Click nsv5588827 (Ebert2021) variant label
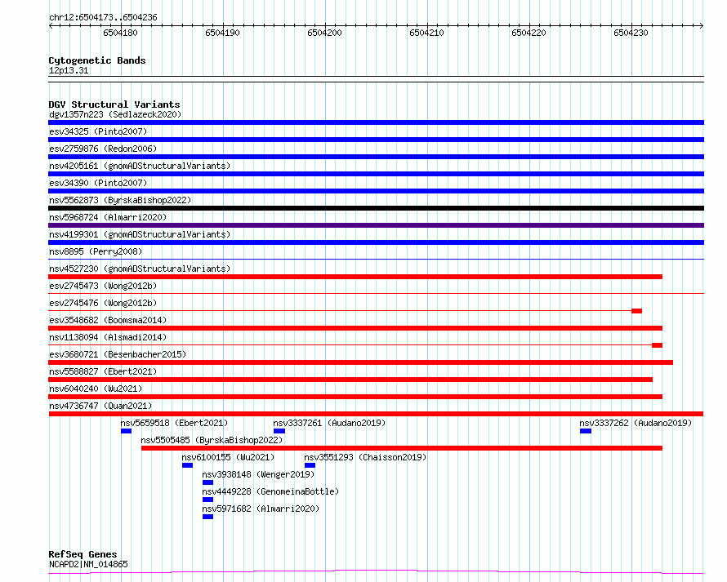This screenshot has width=727, height=582. [103, 371]
